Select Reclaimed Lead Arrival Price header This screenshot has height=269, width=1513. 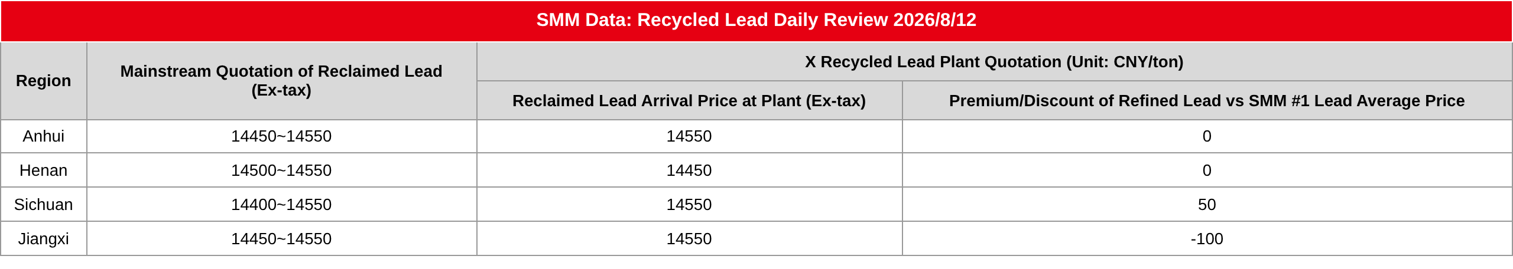(x=689, y=100)
